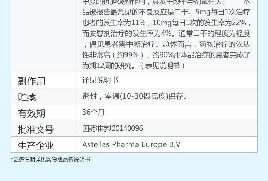Click the partially visible top line 中度的抗胆碱副作用

coord(154,2)
